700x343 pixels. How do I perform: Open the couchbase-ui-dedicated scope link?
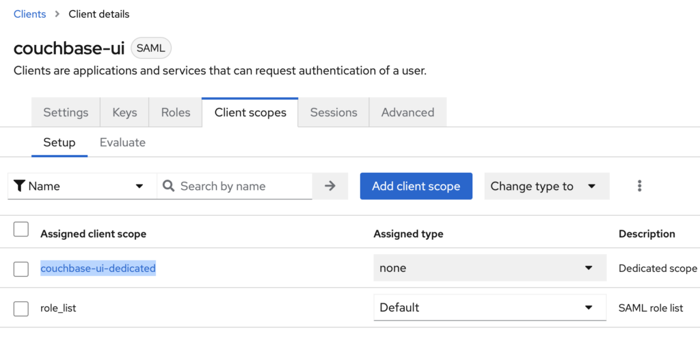98,269
